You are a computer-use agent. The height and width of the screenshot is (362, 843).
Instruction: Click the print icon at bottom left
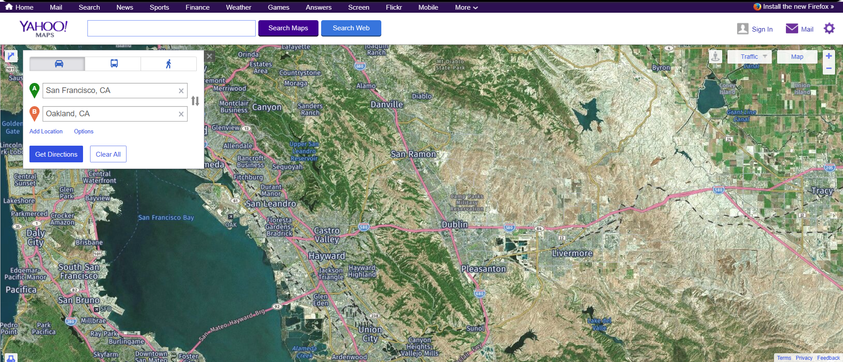click(11, 358)
